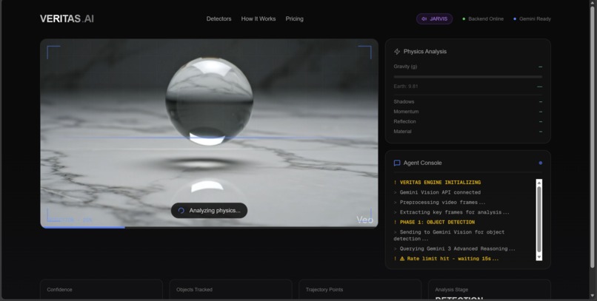The height and width of the screenshot is (301, 597).
Task: Click the VERITAS.AI logo
Action: pyautogui.click(x=67, y=18)
